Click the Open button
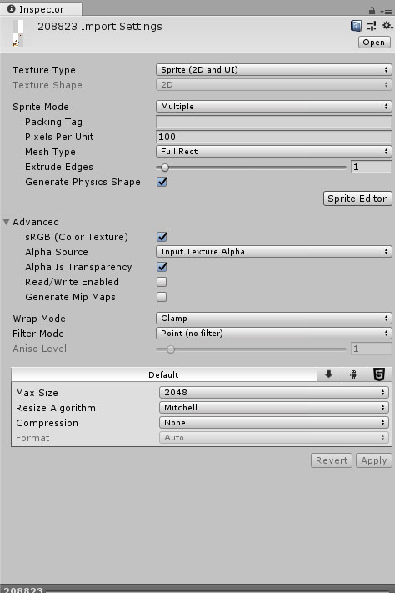 [374, 43]
